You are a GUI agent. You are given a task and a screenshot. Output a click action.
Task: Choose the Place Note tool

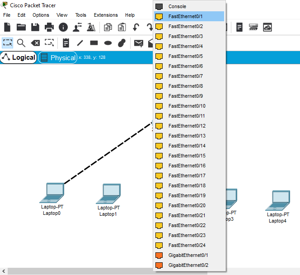coord(66,43)
